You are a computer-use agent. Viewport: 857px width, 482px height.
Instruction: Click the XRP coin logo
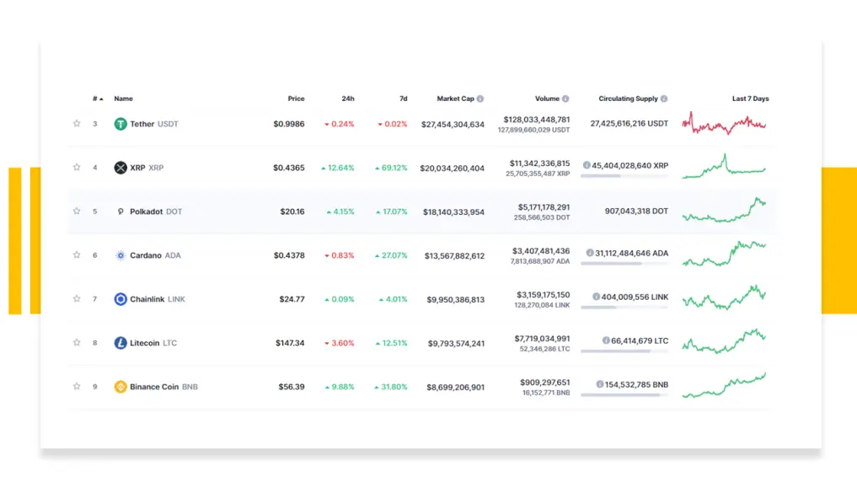[x=121, y=168]
